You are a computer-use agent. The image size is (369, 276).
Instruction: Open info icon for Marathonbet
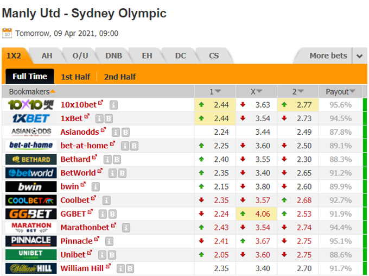click(126, 228)
